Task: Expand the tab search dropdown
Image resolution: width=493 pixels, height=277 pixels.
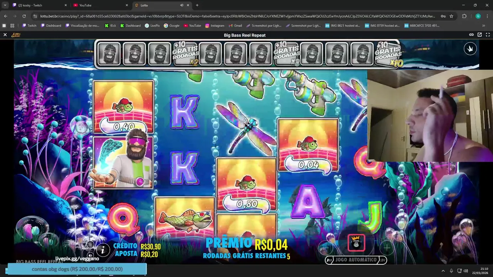Action: 5,5
